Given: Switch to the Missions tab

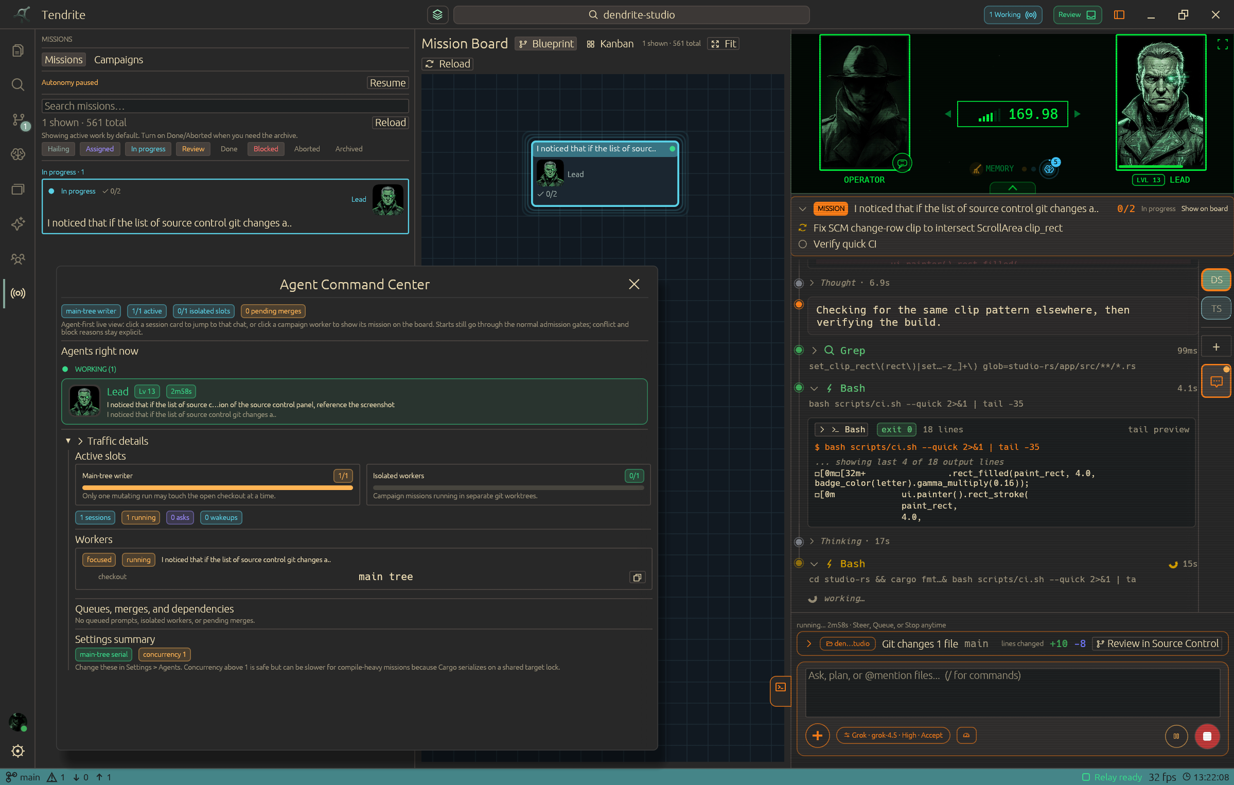Looking at the screenshot, I should pos(64,60).
